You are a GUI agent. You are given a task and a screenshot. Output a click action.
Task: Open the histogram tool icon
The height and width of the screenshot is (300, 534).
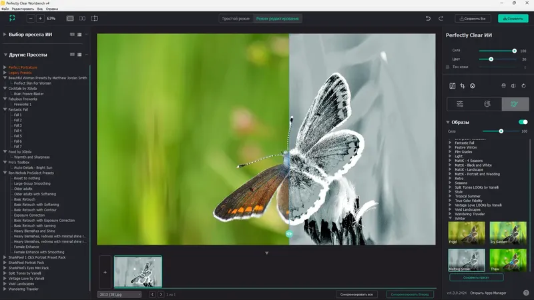pos(453,86)
